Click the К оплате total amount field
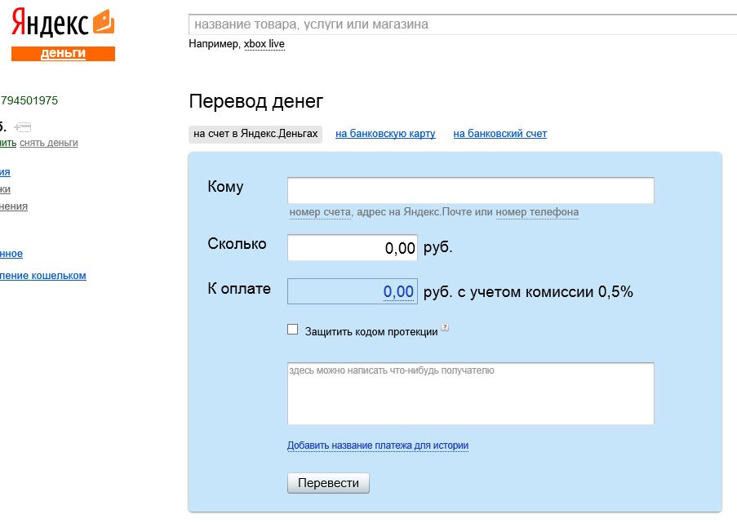737x523 pixels. tap(353, 291)
